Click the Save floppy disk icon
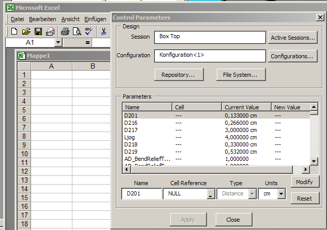Screen dimensions: 327x230 (38, 31)
